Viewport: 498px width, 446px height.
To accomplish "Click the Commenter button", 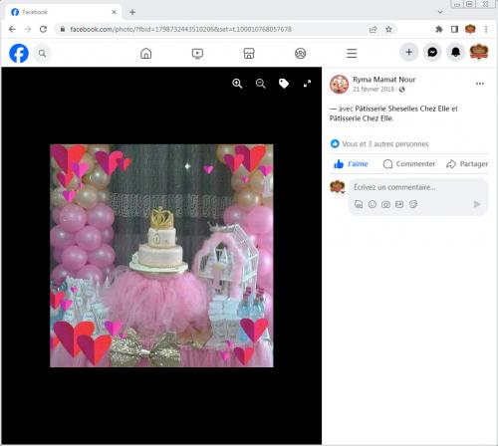I will pyautogui.click(x=409, y=164).
